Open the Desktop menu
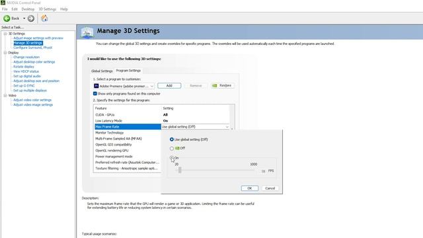The image size is (423, 238). pyautogui.click(x=28, y=9)
